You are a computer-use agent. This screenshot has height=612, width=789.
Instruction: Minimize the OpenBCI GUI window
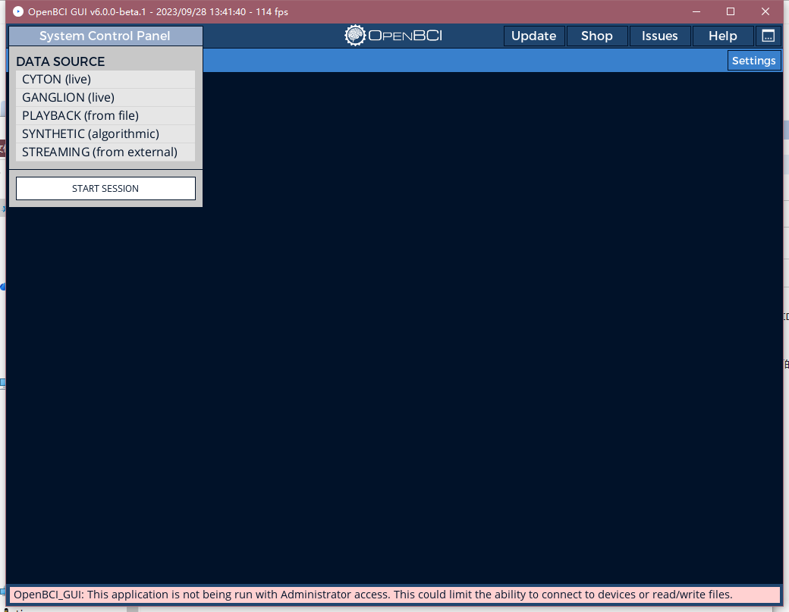pyautogui.click(x=696, y=11)
